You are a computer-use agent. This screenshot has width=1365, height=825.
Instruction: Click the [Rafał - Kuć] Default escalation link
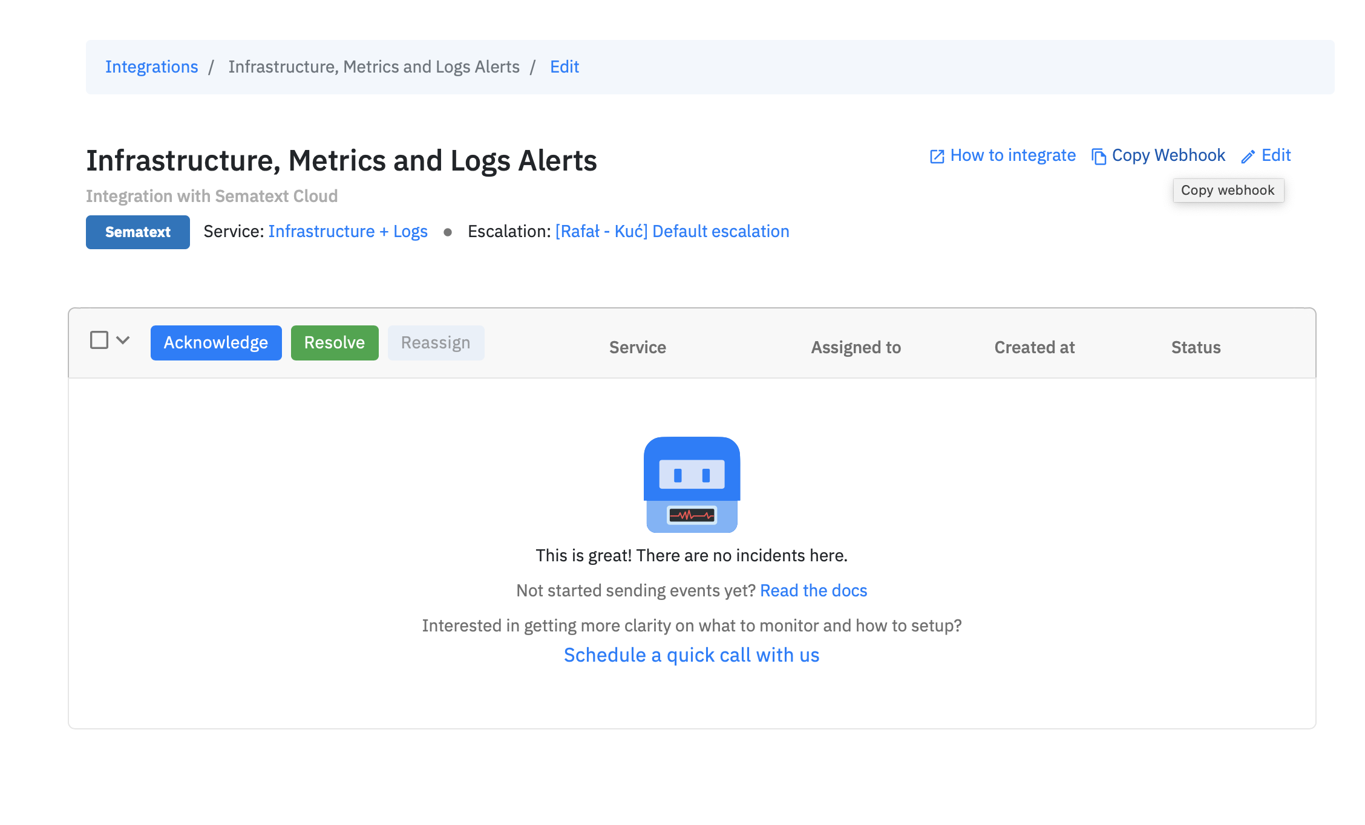click(x=673, y=232)
